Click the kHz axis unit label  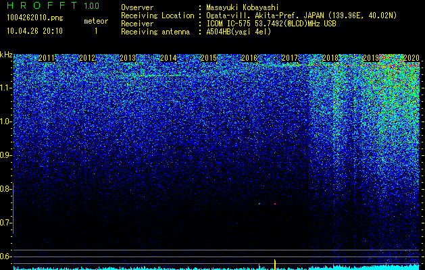coord(6,55)
